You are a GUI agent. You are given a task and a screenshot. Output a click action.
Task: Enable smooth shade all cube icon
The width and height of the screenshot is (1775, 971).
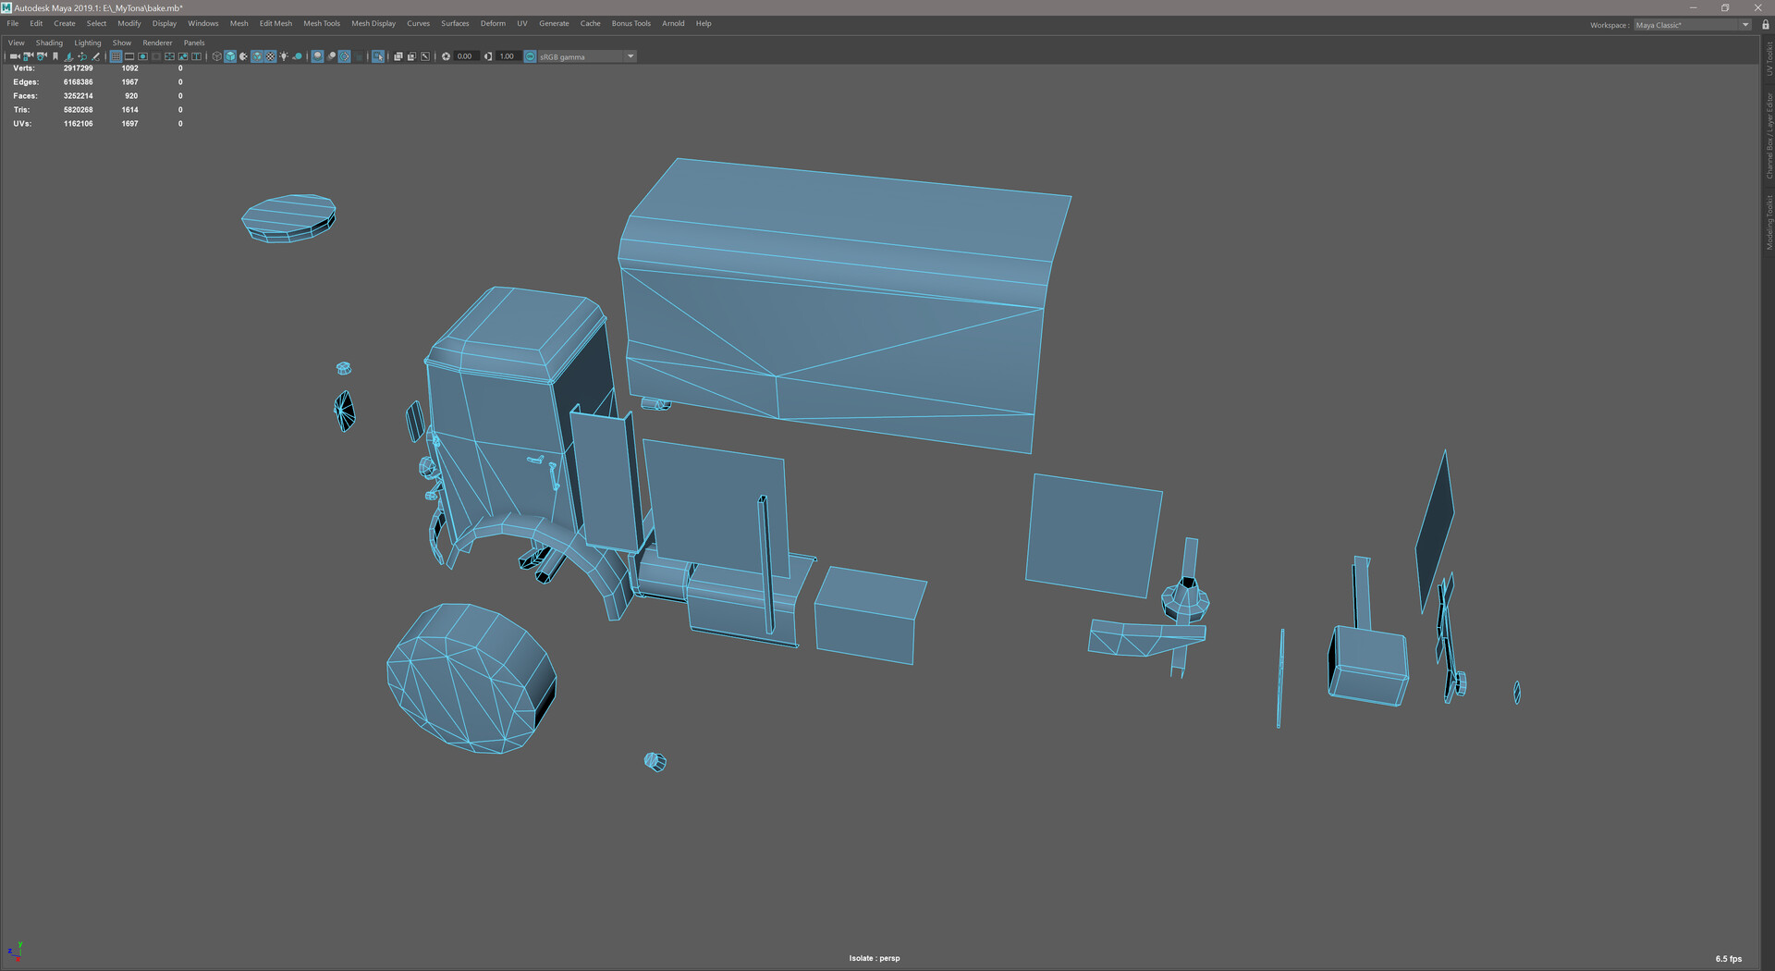coord(230,56)
